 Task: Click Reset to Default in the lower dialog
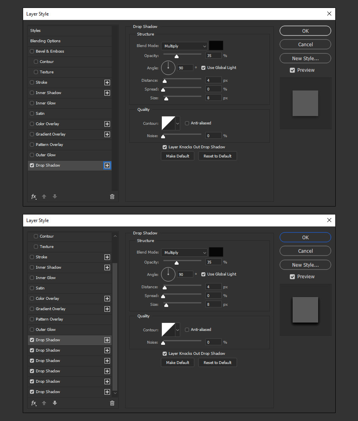tap(218, 363)
